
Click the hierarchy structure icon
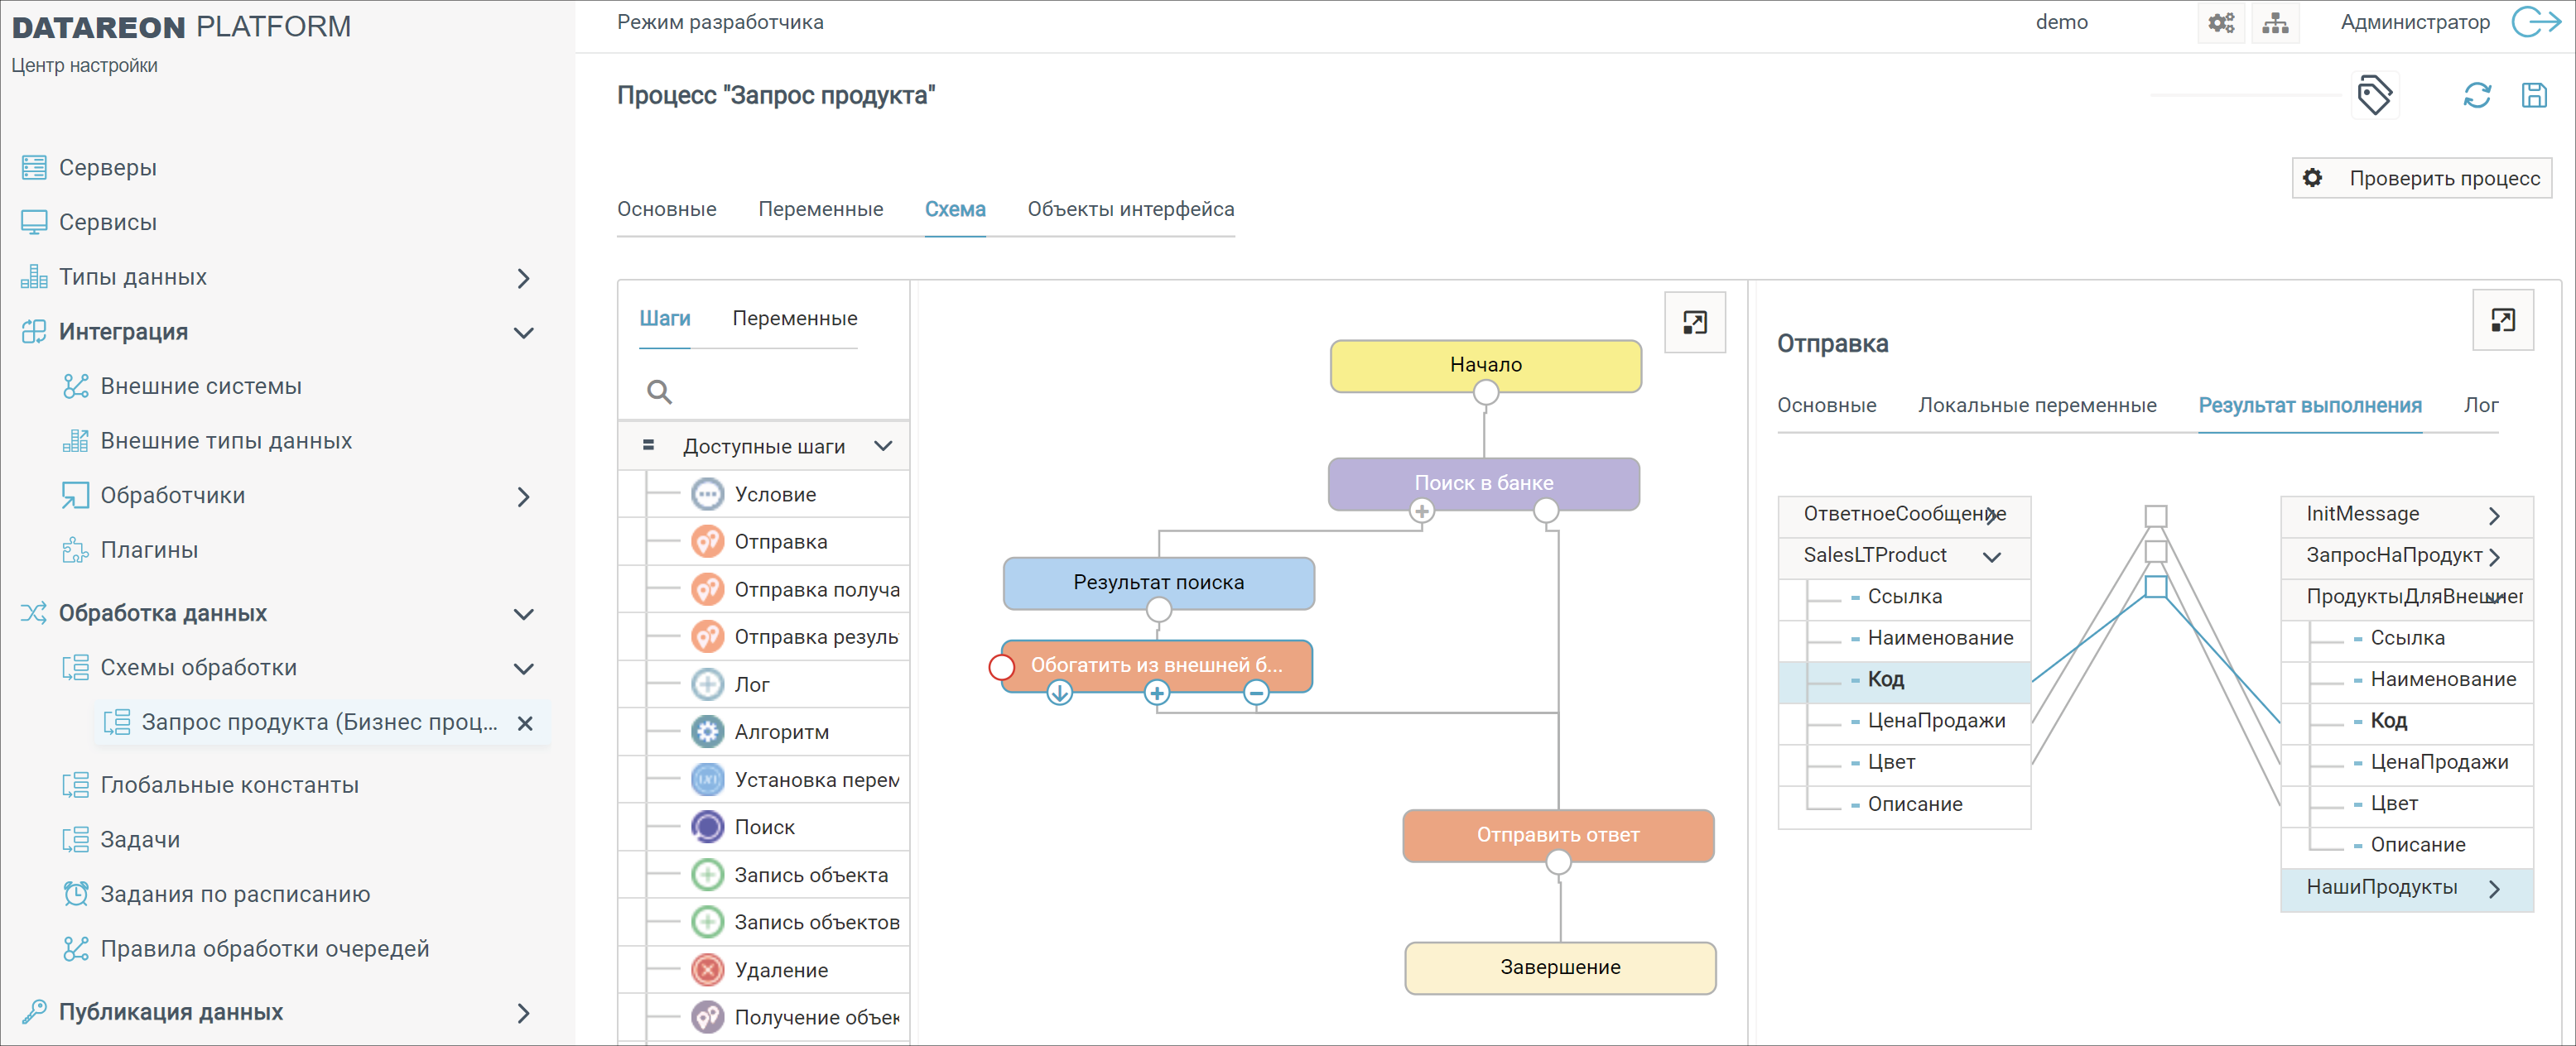point(2275,23)
